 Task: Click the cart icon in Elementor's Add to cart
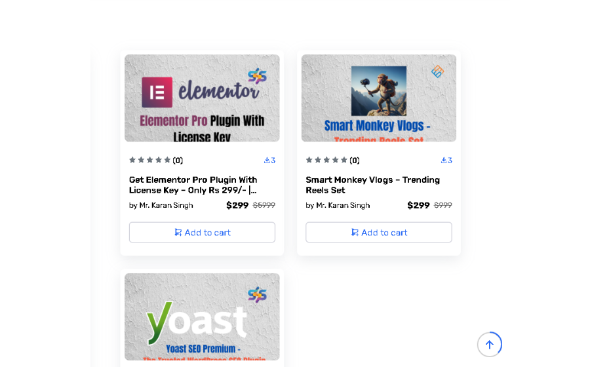pos(178,233)
